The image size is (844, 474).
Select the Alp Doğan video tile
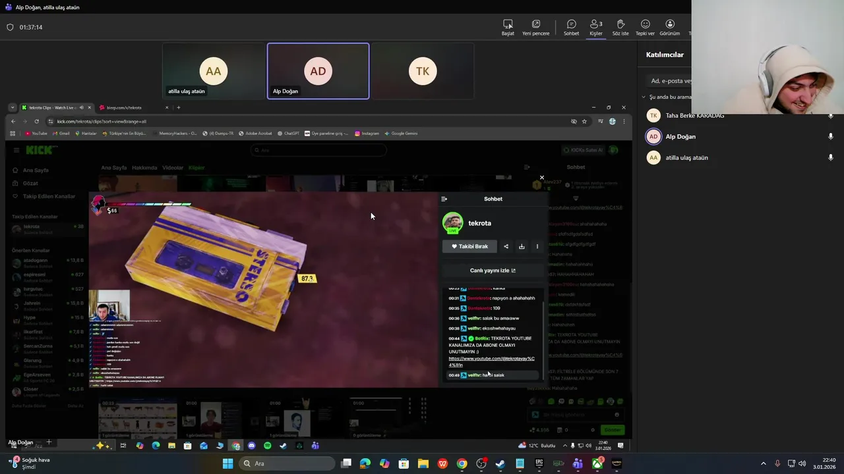tap(318, 71)
